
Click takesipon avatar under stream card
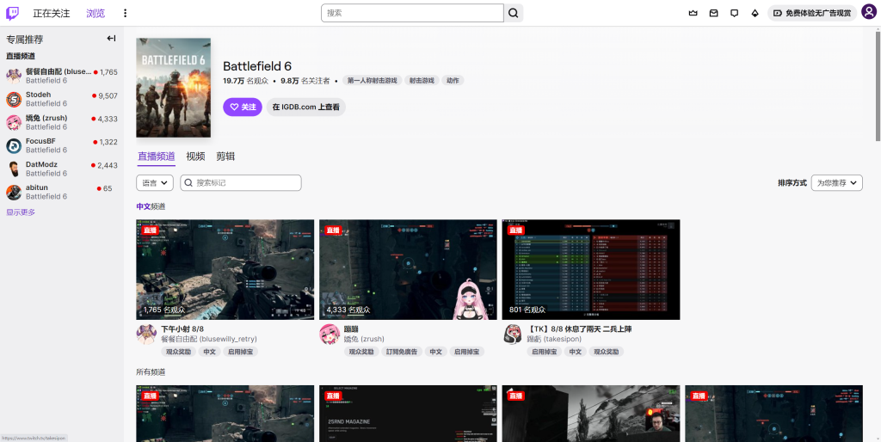point(513,335)
